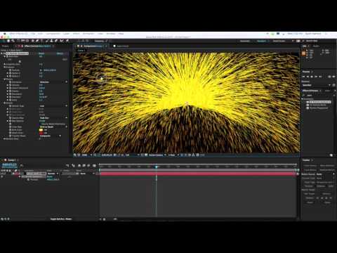337x253 pixels.
Task: Click the Position property stopwatch
Action: click(x=11, y=70)
